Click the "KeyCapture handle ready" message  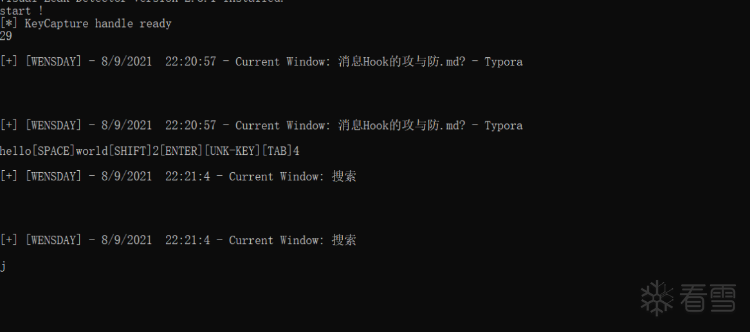(98, 24)
